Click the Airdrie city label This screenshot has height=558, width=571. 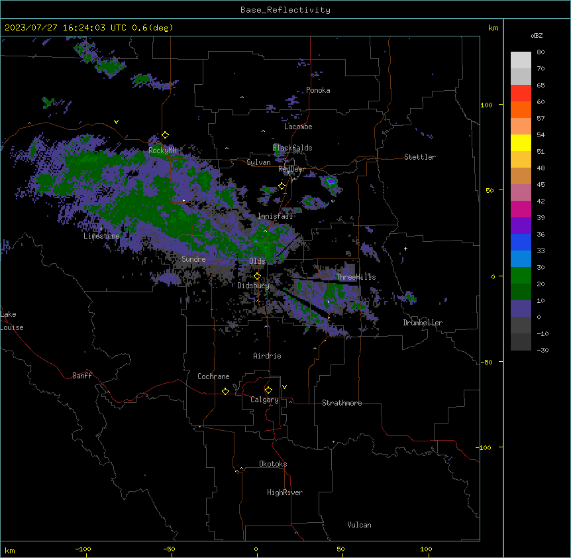(268, 356)
